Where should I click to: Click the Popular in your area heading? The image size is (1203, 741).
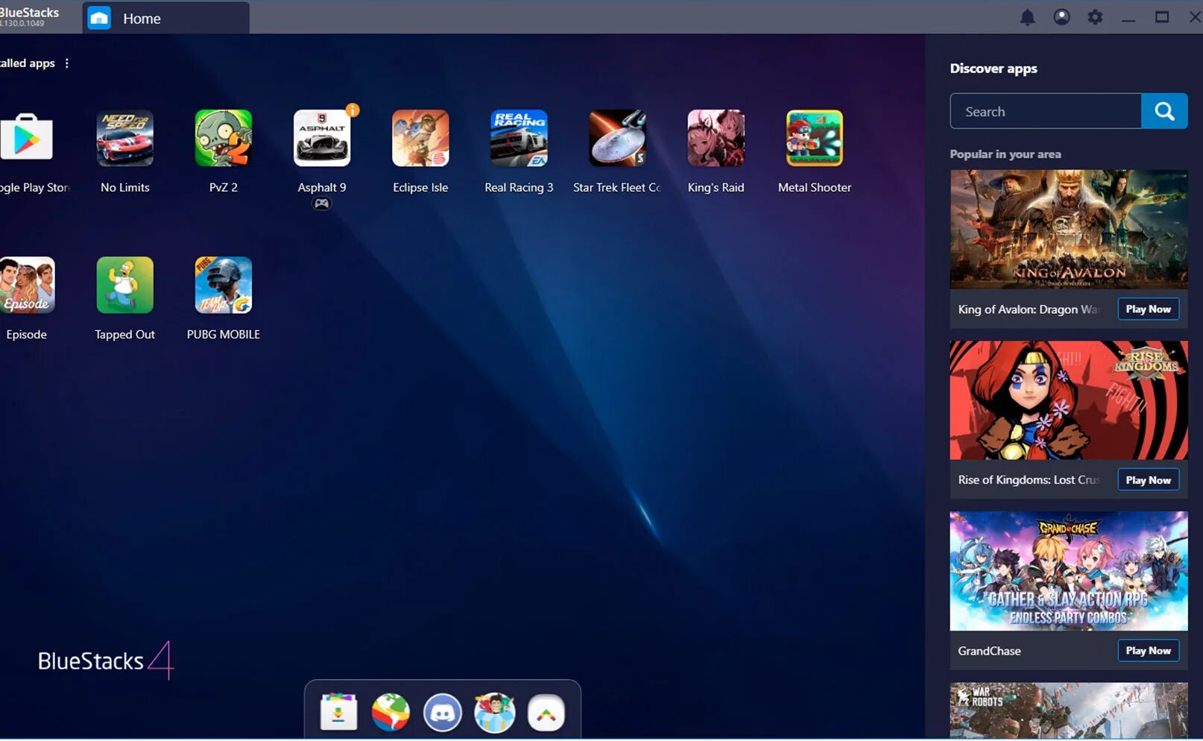[x=1005, y=154]
